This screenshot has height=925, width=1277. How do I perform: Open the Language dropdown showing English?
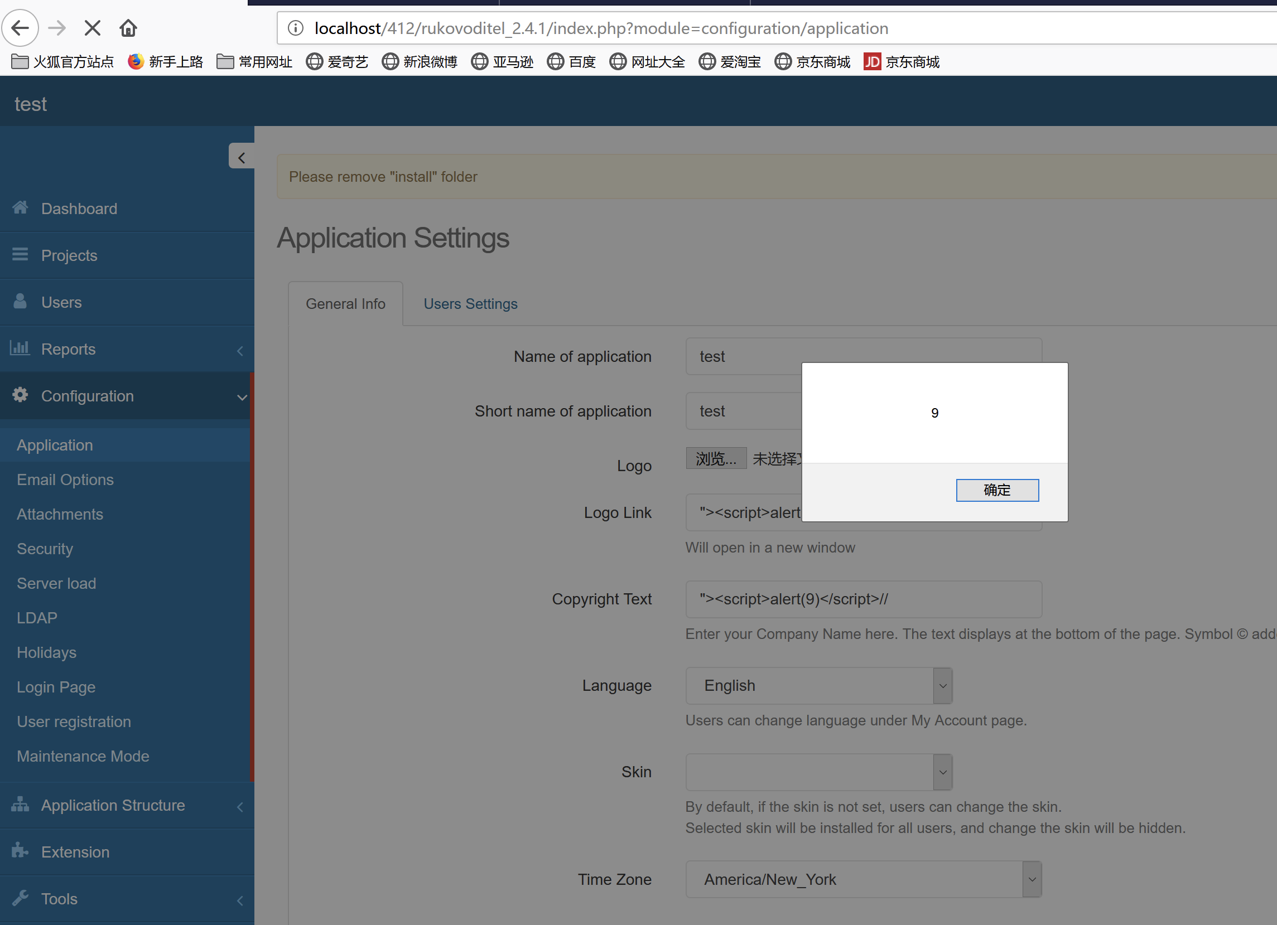point(818,685)
